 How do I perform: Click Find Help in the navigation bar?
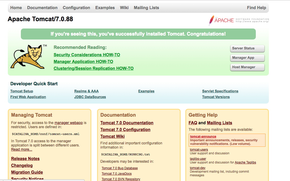point(257,8)
